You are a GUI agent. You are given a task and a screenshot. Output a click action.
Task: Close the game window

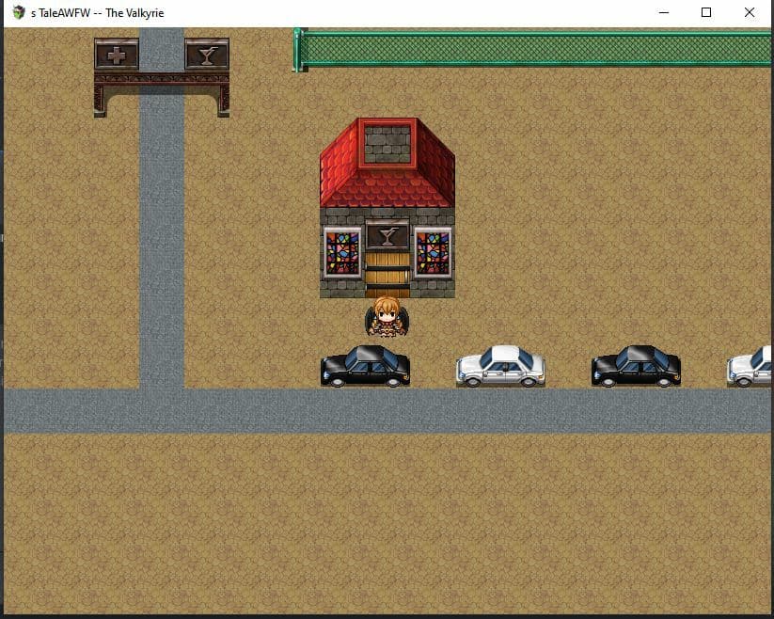point(750,13)
